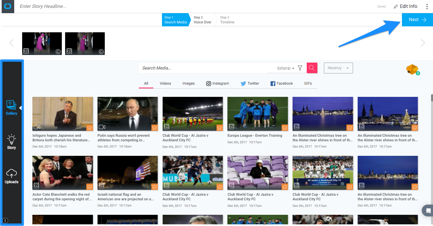Click title 'Israeli national flag and an American'
Screen dimensions: 433x226
[126, 197]
